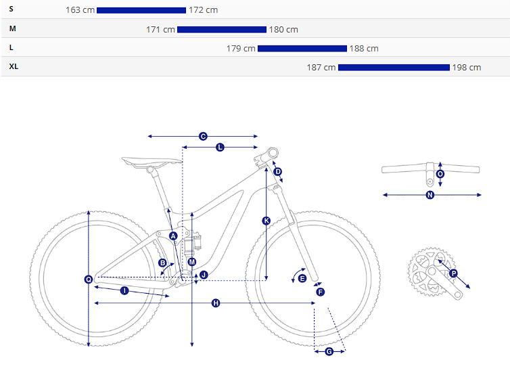510x379 pixels.
Task: Click the G trail marker
Action: click(329, 351)
